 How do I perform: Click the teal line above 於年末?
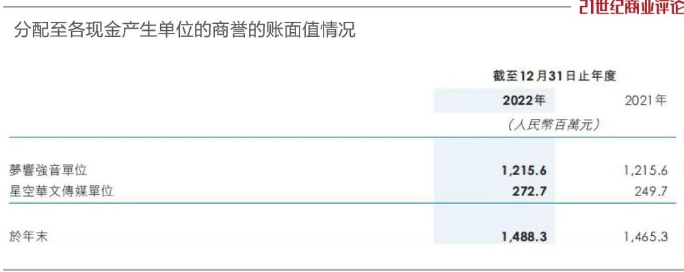(x=343, y=203)
